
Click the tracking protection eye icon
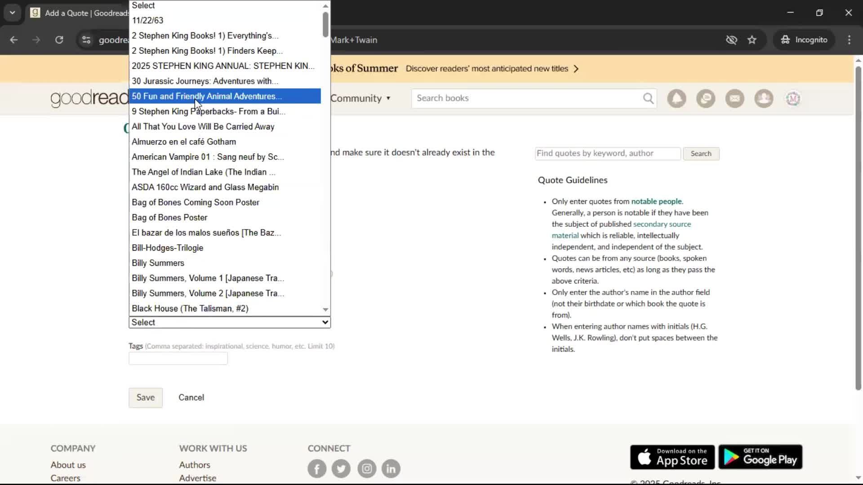click(x=731, y=40)
